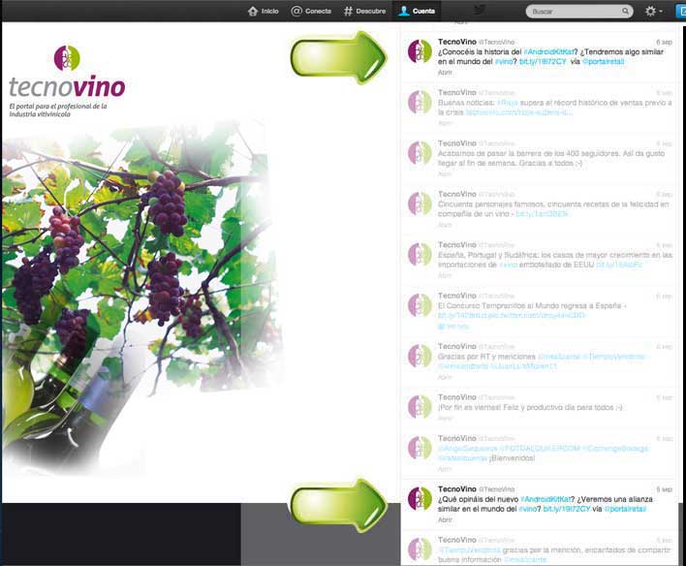686x566 pixels.
Task: Open @portalretail mention in '¿Conocéis' tweet
Action: [x=604, y=62]
